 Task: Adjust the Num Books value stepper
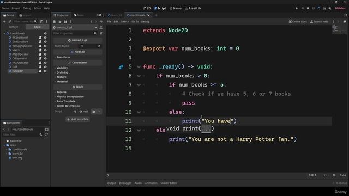pos(99,46)
